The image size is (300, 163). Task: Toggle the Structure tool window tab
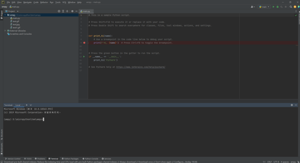pos(1,134)
